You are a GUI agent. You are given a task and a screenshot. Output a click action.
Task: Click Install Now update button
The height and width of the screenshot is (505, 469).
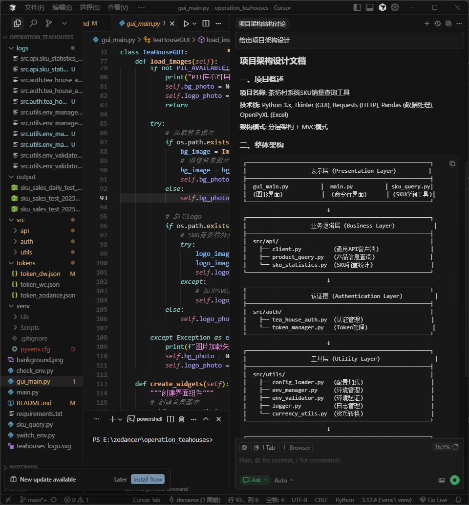tap(148, 479)
